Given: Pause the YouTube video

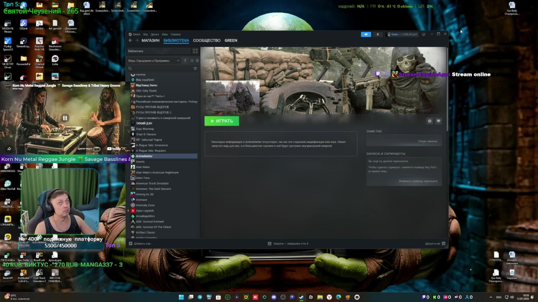Looking at the screenshot, I should click(x=65, y=118).
